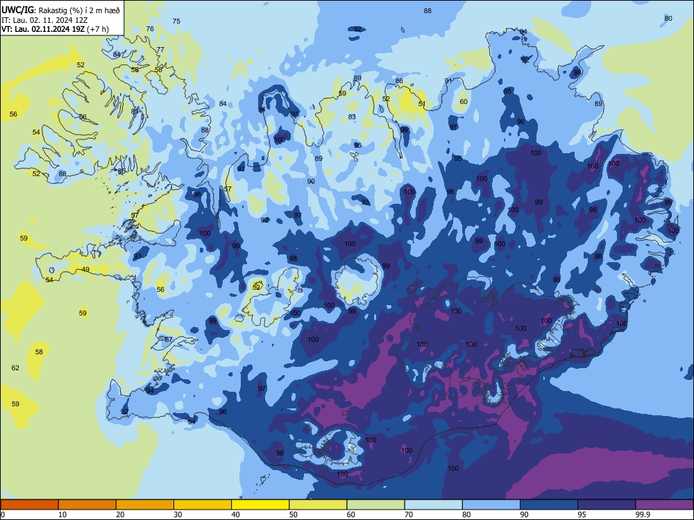
Task: Choose the pale yellow 50–60 legend swatch
Action: pyautogui.click(x=318, y=505)
